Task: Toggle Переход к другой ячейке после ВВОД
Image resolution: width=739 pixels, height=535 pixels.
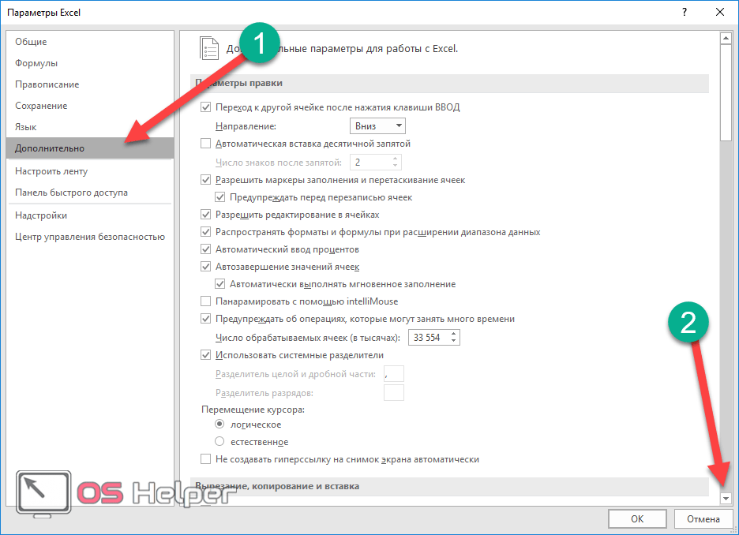Action: (x=205, y=107)
